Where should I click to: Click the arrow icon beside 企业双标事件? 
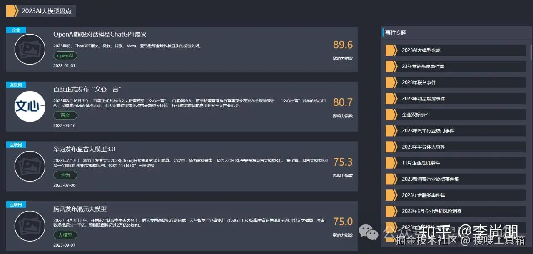coord(392,115)
